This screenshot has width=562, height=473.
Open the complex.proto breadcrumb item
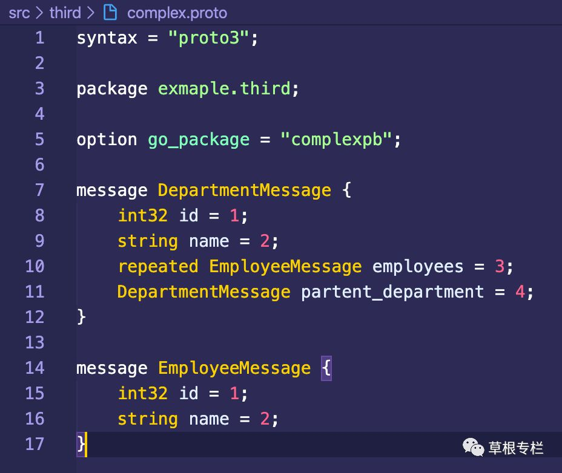point(177,13)
